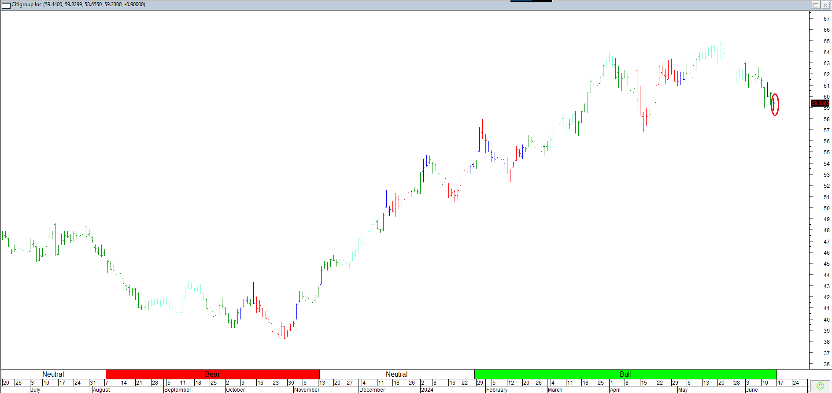Screen dimensions: 832x393
Task: Click the 50 price scale label
Action: point(826,208)
